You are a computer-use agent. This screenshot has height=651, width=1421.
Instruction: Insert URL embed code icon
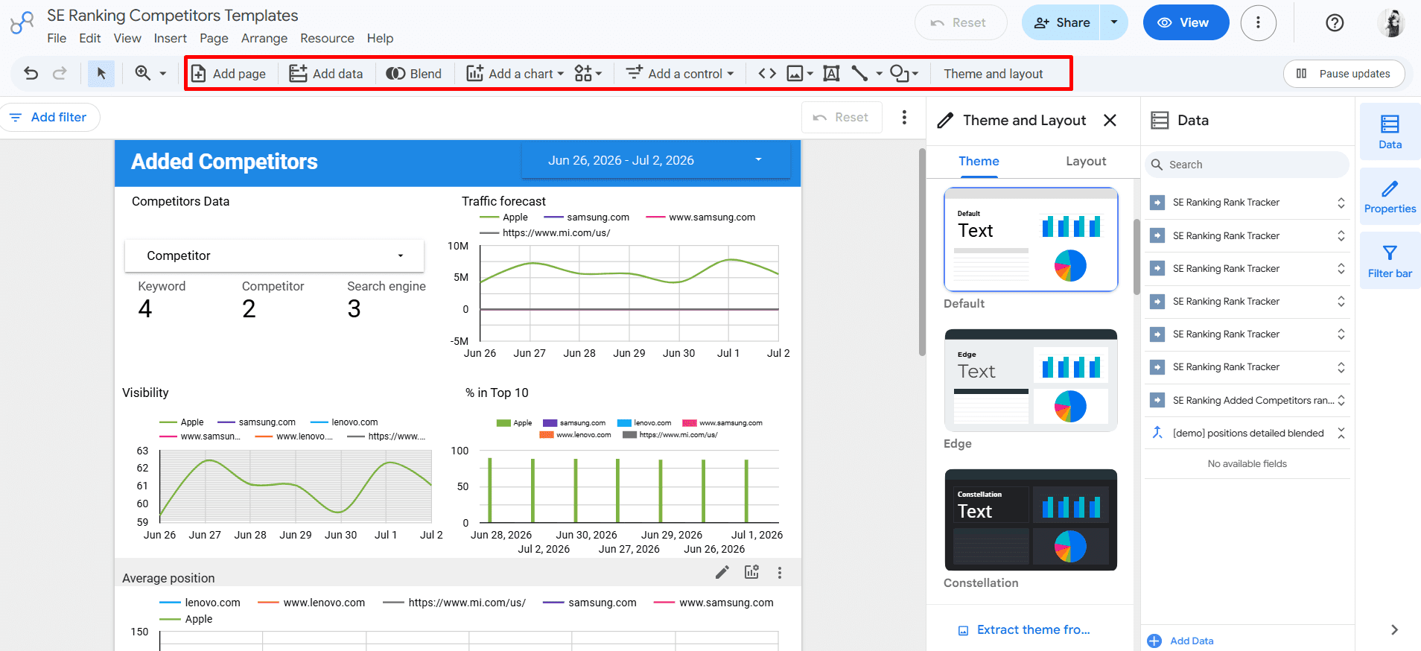tap(767, 74)
